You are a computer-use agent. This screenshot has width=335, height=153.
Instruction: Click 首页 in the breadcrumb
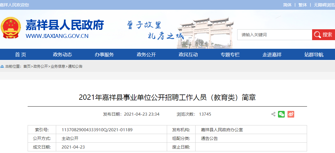(x=27, y=67)
